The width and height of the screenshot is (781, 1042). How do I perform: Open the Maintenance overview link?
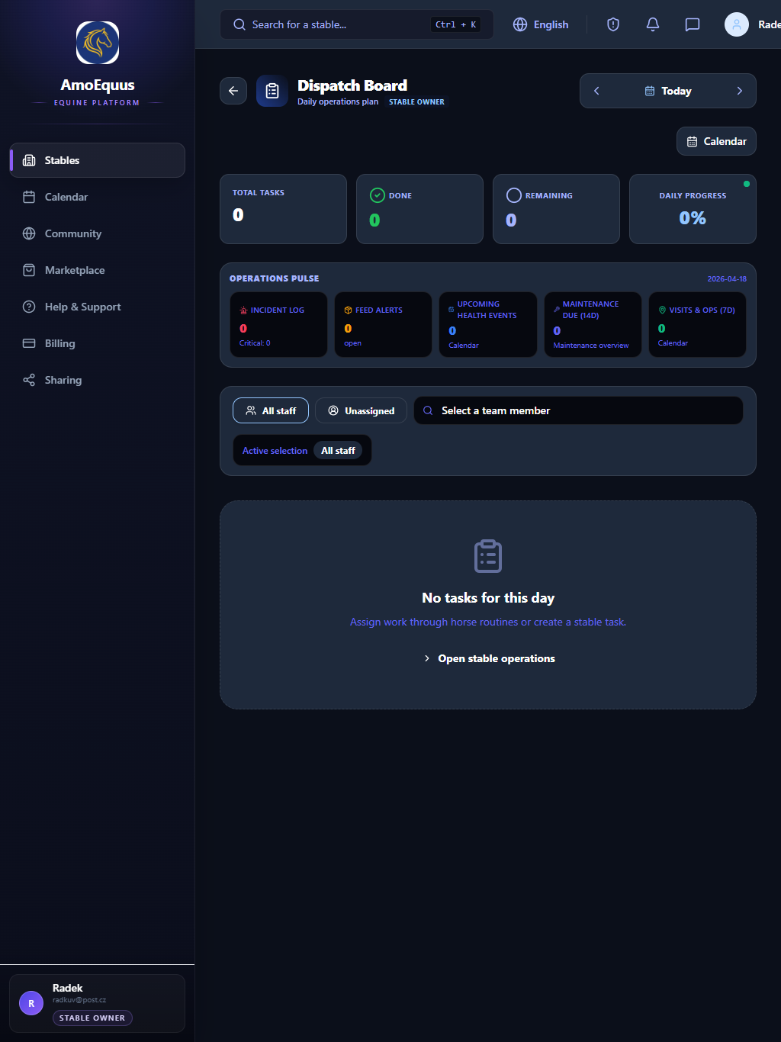tap(591, 346)
